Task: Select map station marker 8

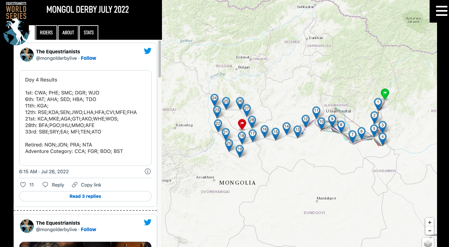Action: pyautogui.click(x=341, y=127)
